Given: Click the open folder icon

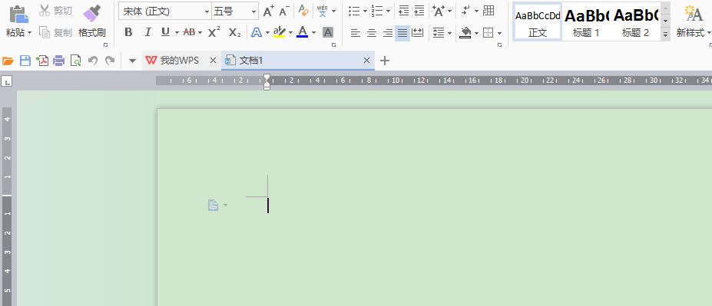Looking at the screenshot, I should coord(8,61).
